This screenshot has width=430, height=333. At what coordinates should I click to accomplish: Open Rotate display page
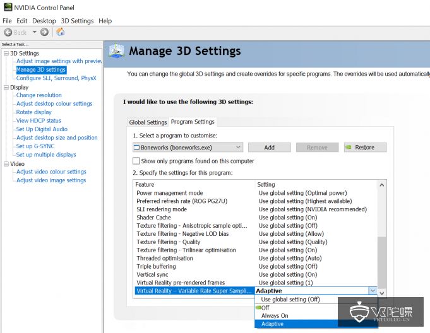click(33, 112)
